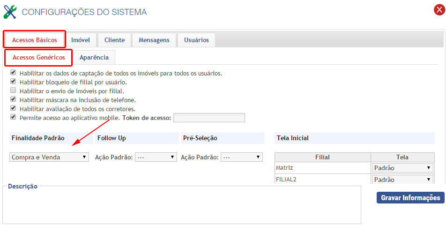Go to the Mensagens tab
The height and width of the screenshot is (233, 446).
154,40
